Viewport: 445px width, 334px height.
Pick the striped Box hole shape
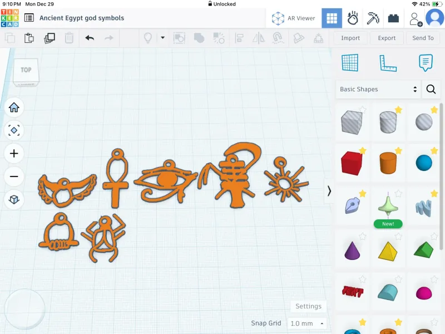pyautogui.click(x=352, y=122)
